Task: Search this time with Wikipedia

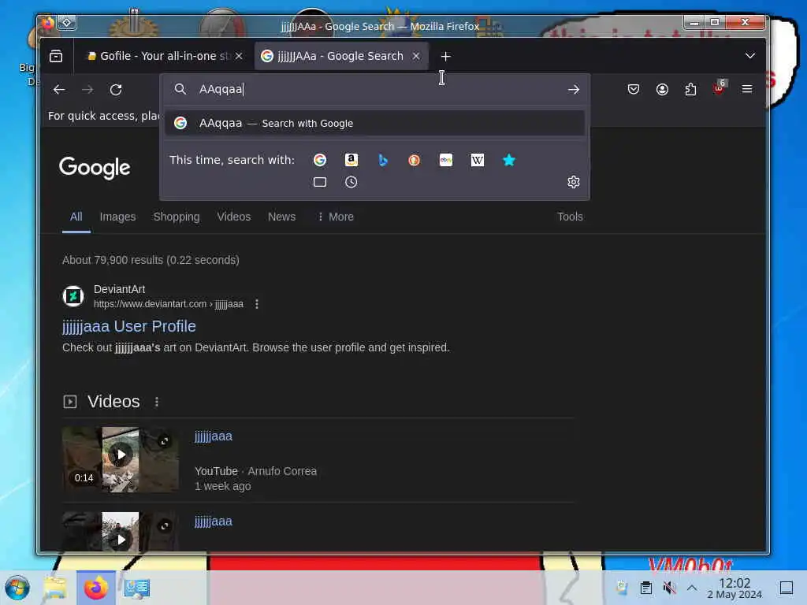Action: tap(477, 160)
